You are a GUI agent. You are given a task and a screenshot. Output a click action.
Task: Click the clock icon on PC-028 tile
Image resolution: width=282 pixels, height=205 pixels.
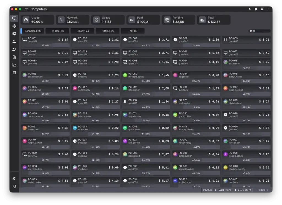coord(225,115)
